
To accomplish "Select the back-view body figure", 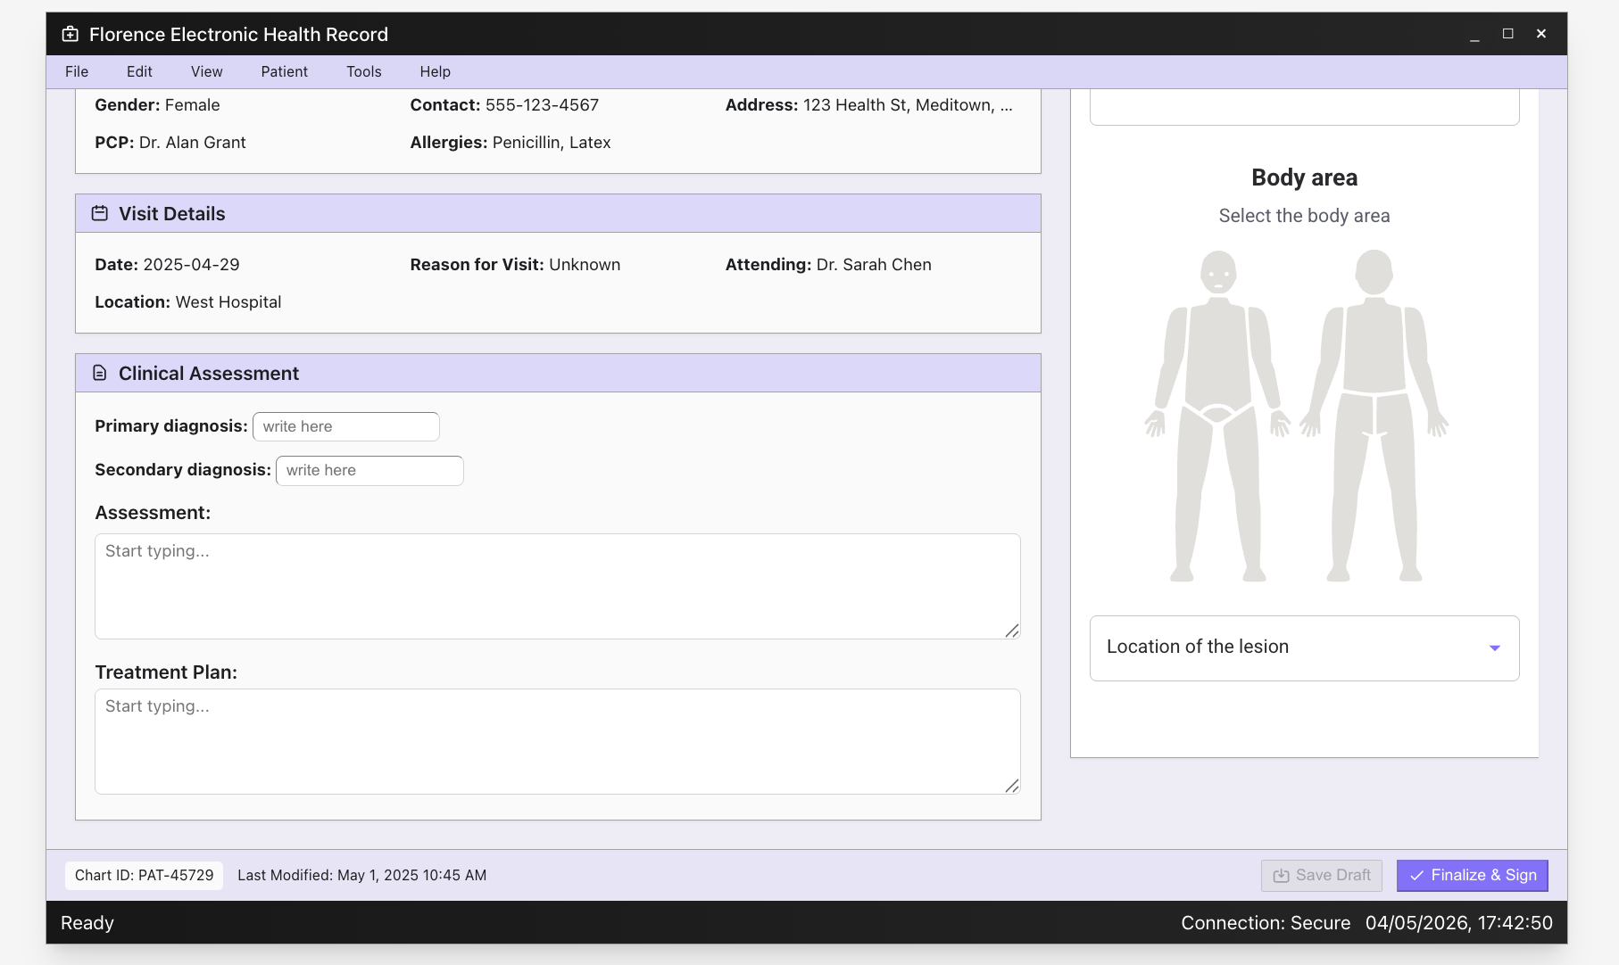I will [1374, 416].
